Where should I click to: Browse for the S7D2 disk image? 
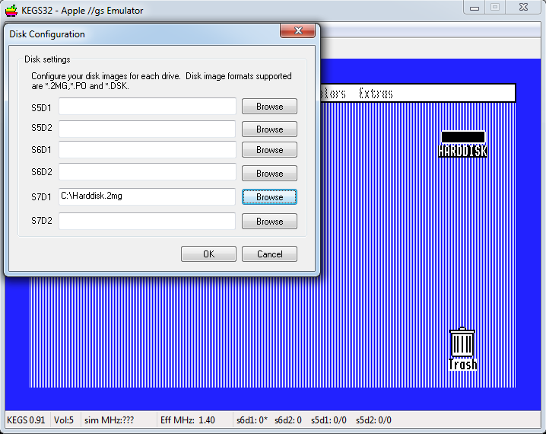pyautogui.click(x=269, y=222)
